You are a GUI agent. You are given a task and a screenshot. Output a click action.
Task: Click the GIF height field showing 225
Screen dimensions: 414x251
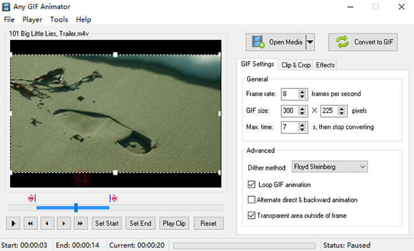[329, 111]
